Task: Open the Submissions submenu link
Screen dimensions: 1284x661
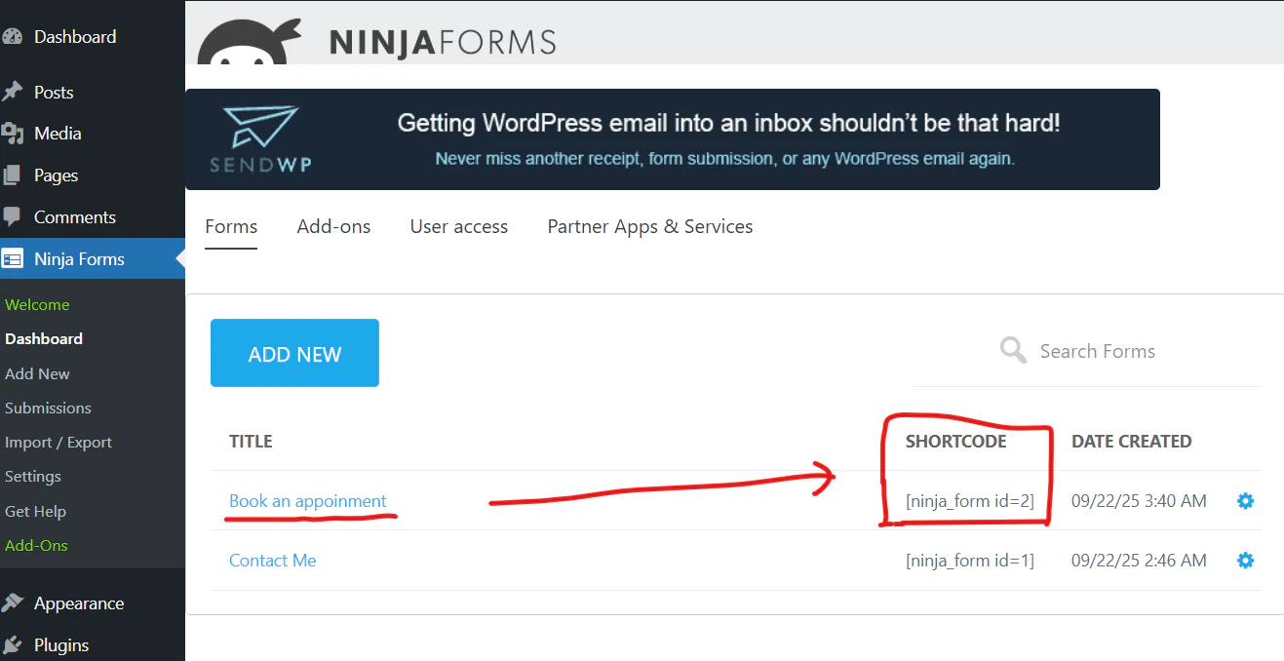Action: (x=48, y=408)
